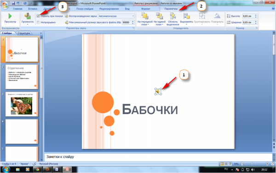Open the PowerPoint help icon

point(274,9)
